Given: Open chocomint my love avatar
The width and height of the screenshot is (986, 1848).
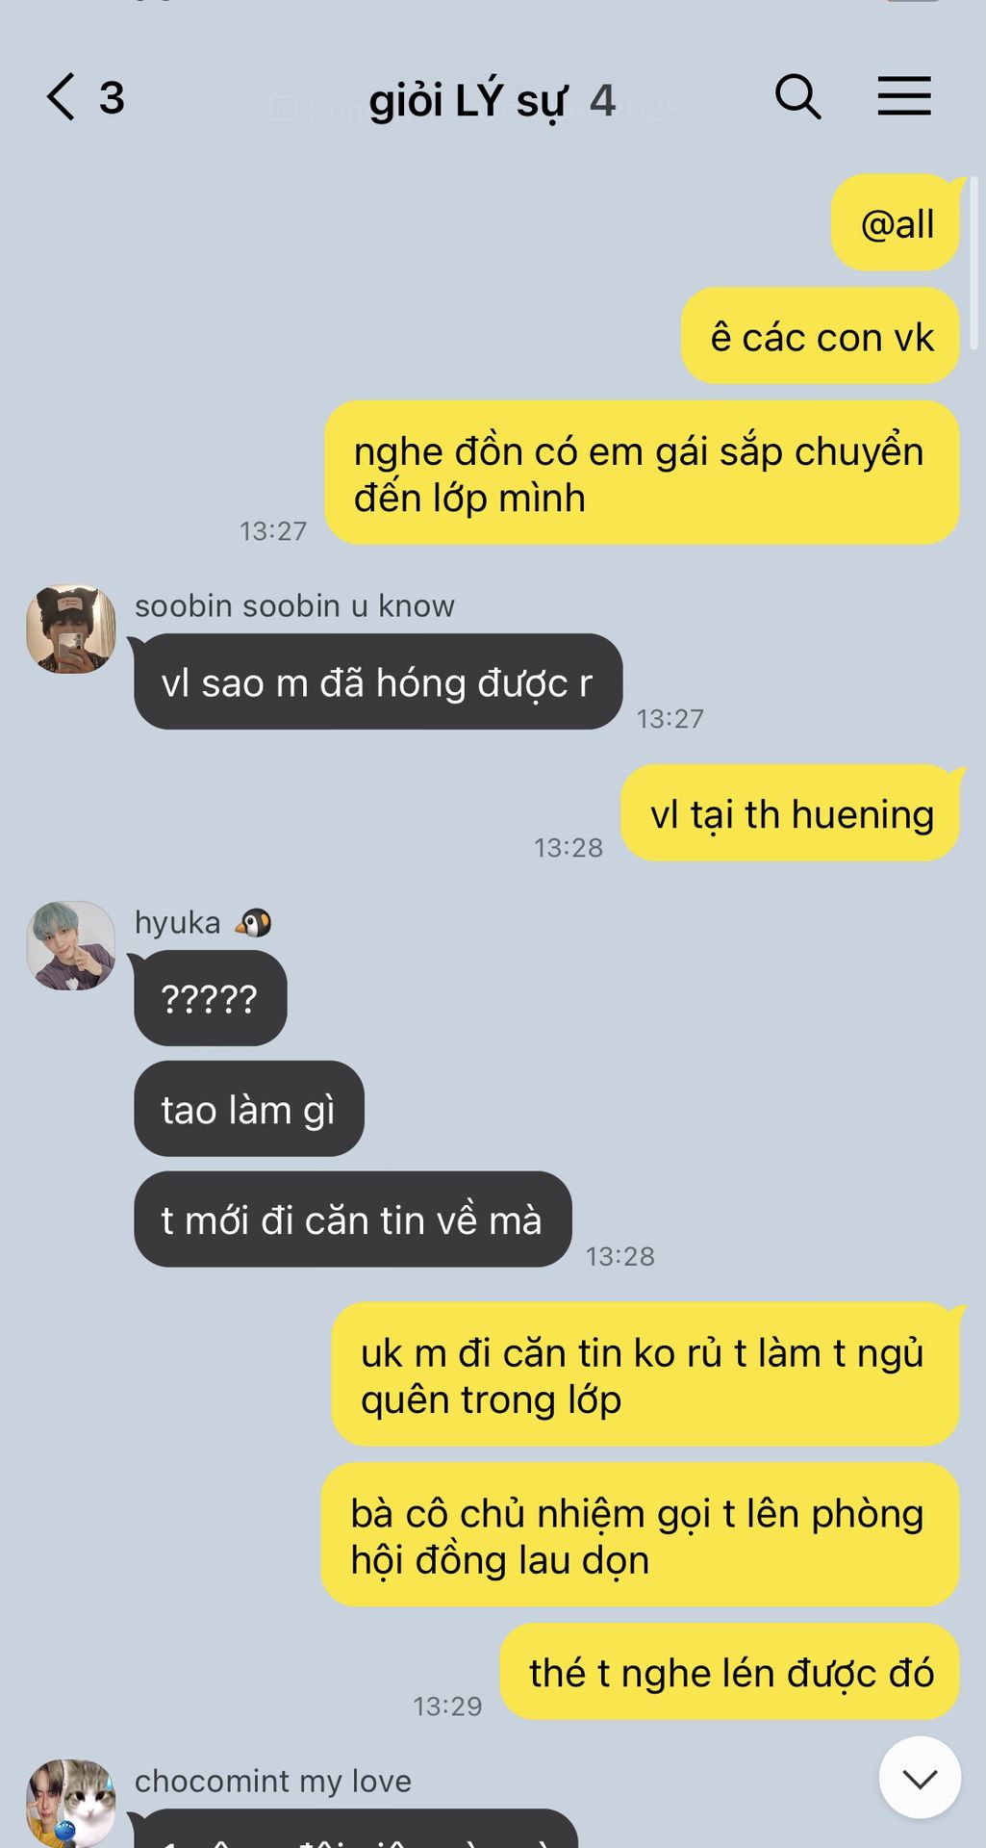Looking at the screenshot, I should tap(71, 1803).
